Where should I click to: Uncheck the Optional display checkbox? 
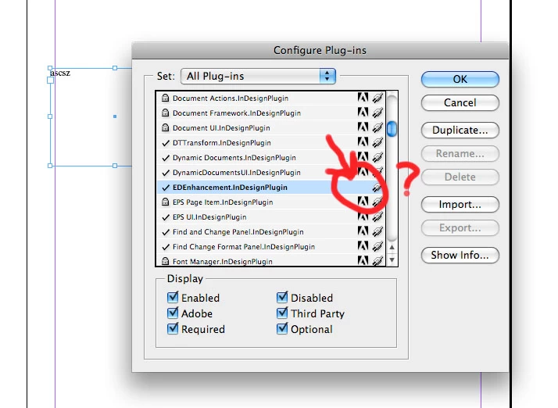point(282,328)
